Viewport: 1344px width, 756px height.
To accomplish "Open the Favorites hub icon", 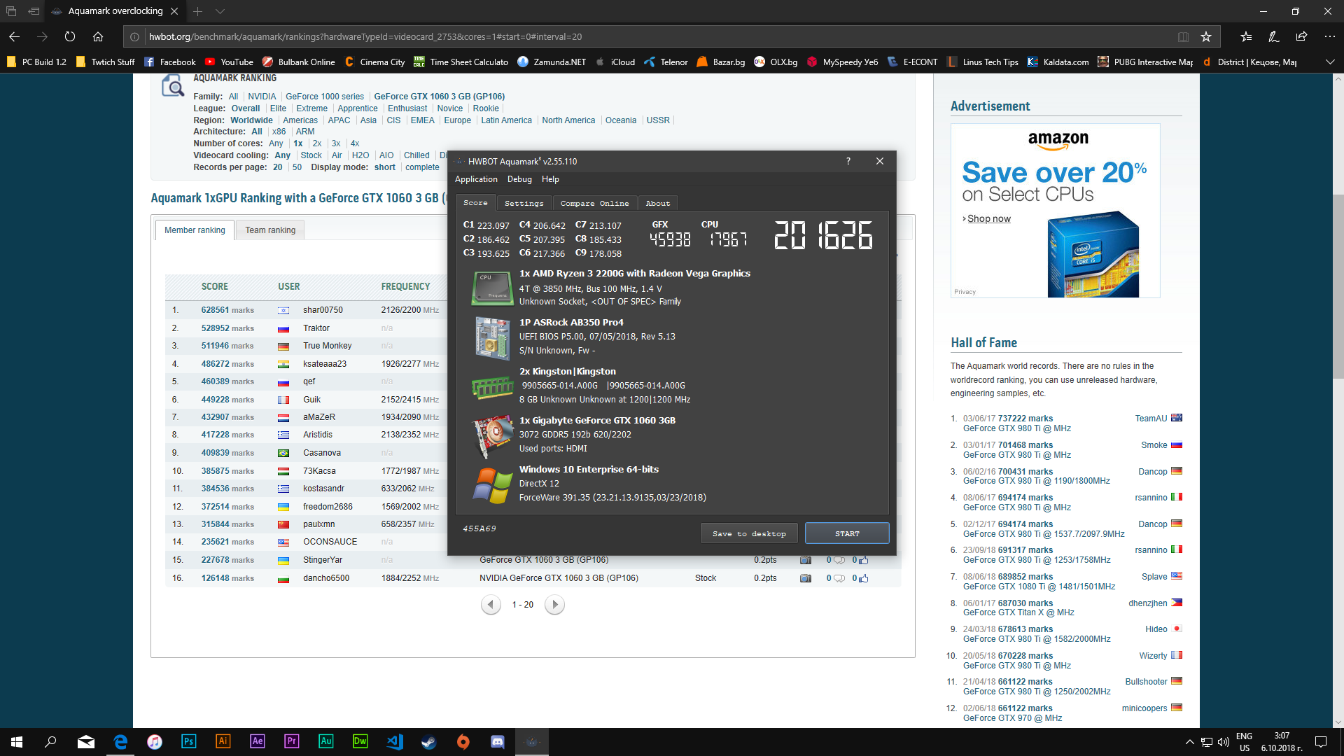I will 1246,36.
